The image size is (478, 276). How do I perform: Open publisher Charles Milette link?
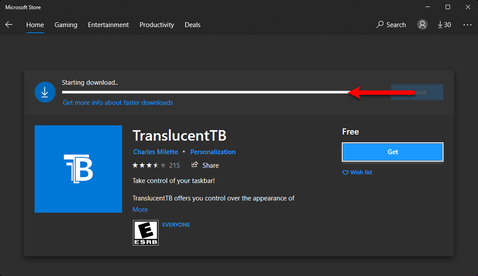(x=155, y=152)
